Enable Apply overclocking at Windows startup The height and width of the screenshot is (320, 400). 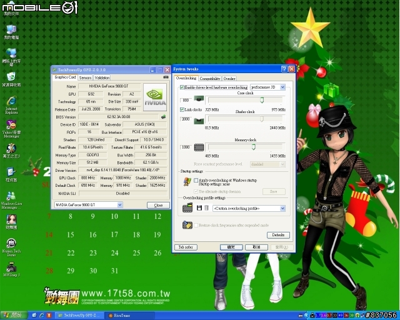click(196, 180)
